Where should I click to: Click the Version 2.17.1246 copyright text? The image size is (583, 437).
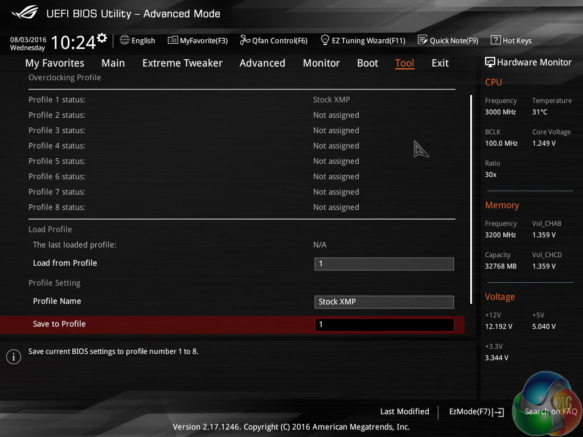point(291,427)
